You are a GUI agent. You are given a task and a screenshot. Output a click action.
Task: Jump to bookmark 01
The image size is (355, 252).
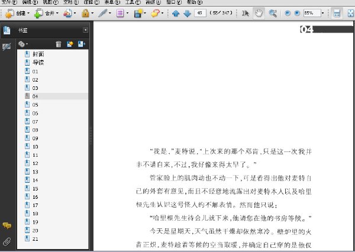[x=35, y=72]
